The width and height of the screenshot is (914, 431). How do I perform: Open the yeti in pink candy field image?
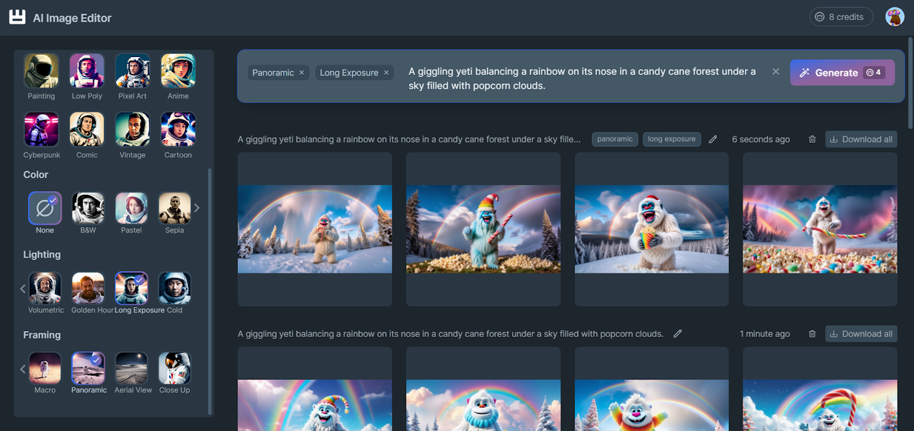pos(820,229)
